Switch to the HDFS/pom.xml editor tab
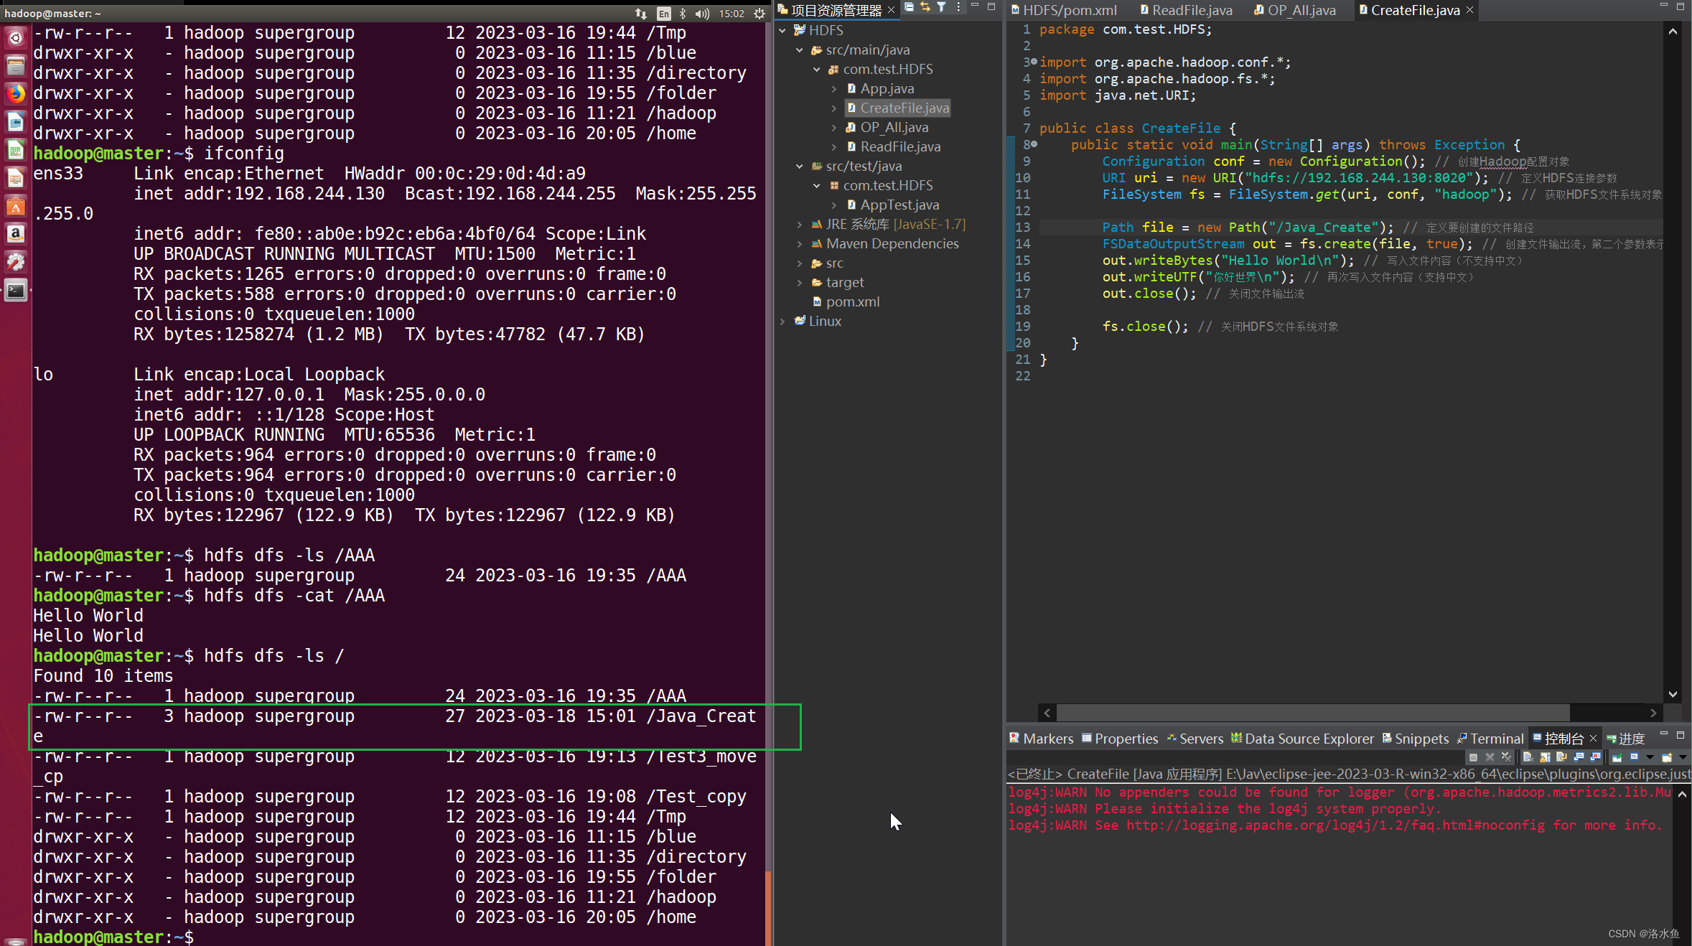 tap(1063, 10)
